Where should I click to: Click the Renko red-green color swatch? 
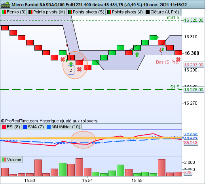point(4,12)
